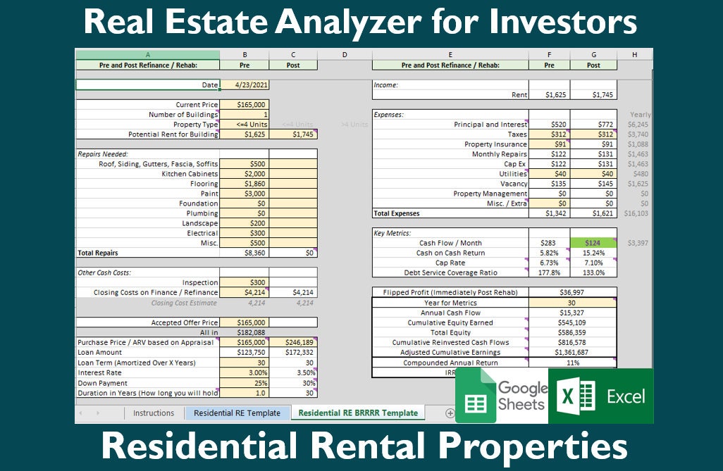Click the Date cell value 4/23/2021
The image size is (723, 471).
click(x=245, y=84)
